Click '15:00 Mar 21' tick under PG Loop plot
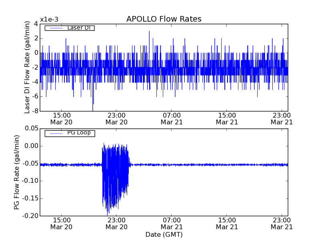The image size is (320, 240). (x=227, y=224)
